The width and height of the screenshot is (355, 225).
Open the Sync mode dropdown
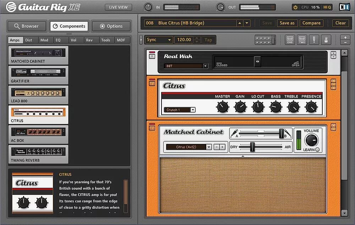[159, 40]
